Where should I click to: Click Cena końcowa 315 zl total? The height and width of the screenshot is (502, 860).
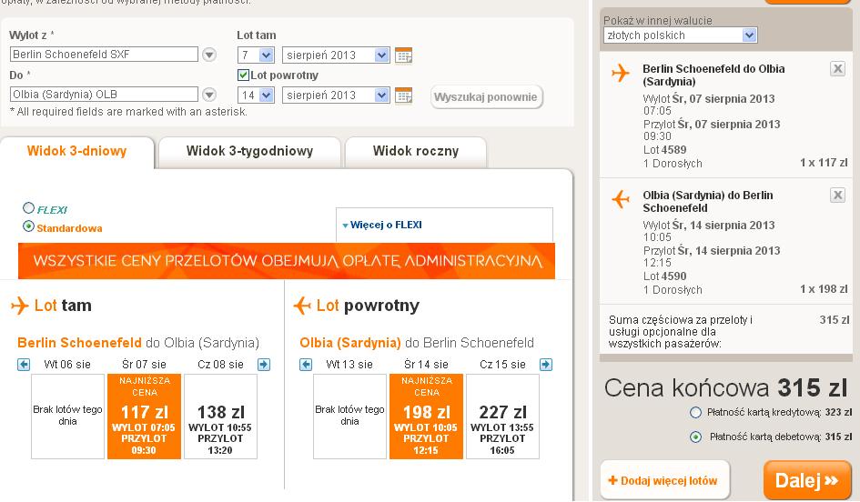pyautogui.click(x=725, y=388)
